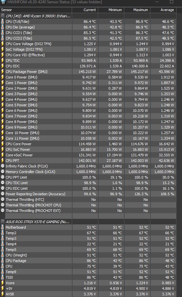Click the 14.398 A average TDC value
This screenshot has width=182, height=297.
tap(167, 61)
